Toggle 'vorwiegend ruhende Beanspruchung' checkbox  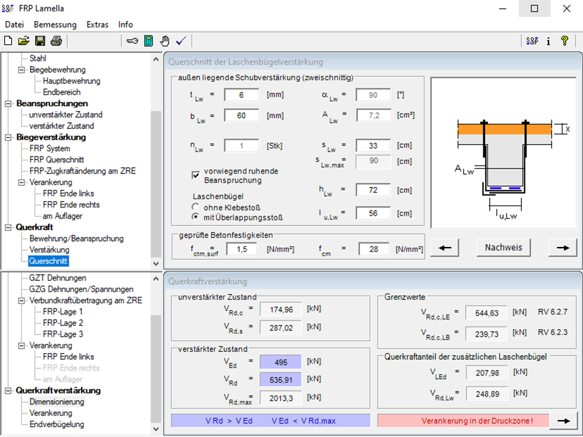coord(195,175)
